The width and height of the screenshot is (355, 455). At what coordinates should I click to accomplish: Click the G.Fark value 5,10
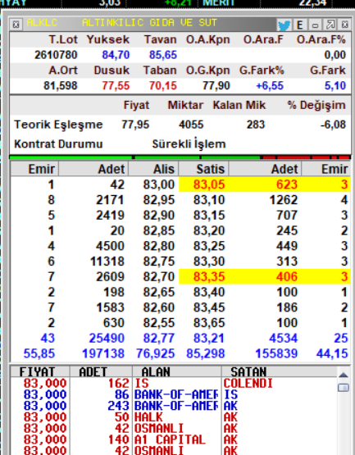click(335, 86)
